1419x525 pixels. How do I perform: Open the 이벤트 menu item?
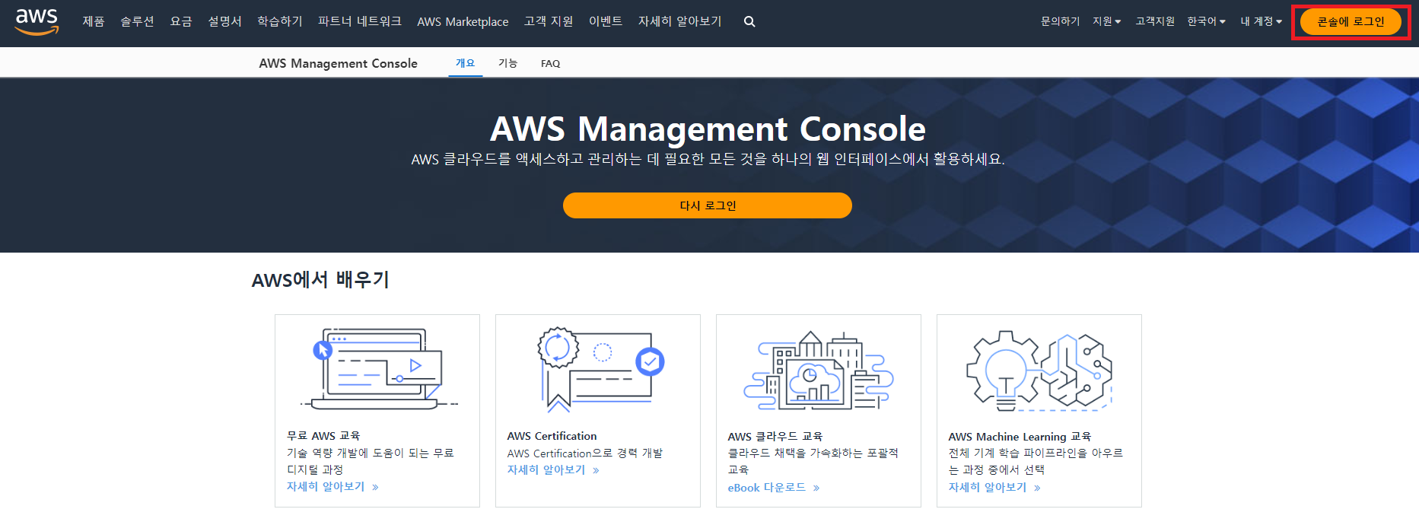pos(606,21)
